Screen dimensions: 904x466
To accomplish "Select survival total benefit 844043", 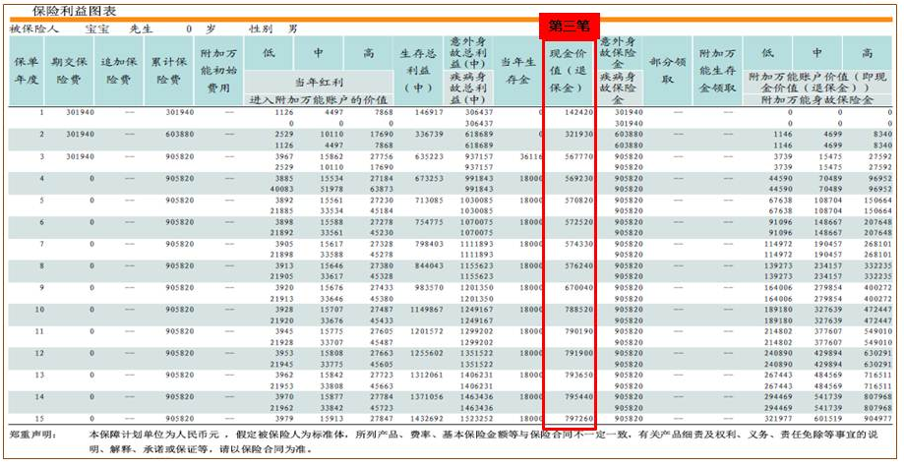I will coord(428,266).
